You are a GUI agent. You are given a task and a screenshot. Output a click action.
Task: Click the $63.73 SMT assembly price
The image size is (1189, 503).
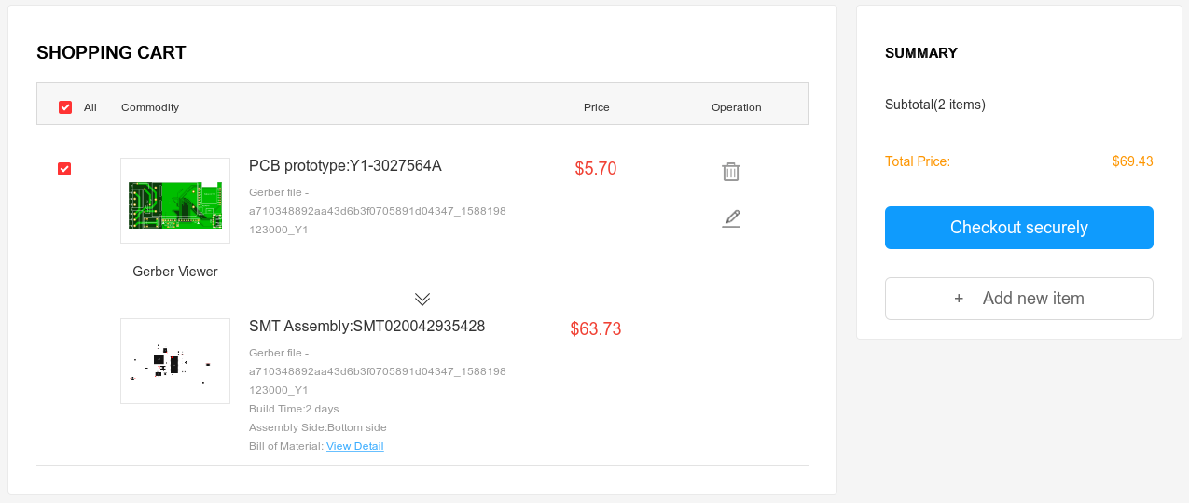point(596,329)
